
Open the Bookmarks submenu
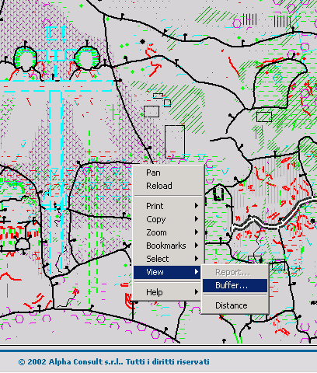coord(167,246)
